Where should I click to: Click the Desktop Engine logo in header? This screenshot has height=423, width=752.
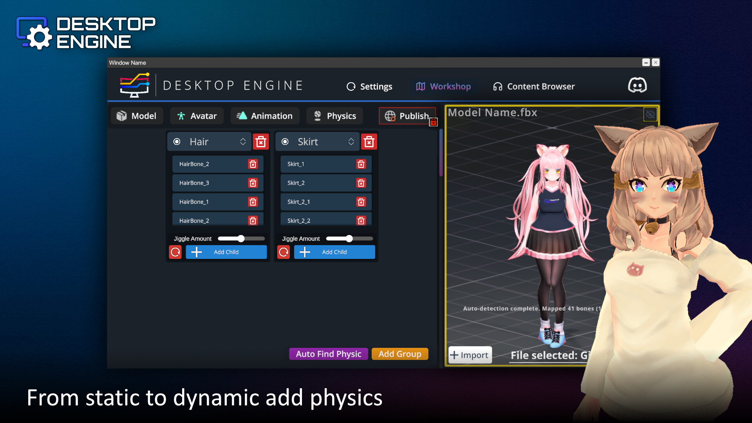pyautogui.click(x=134, y=85)
